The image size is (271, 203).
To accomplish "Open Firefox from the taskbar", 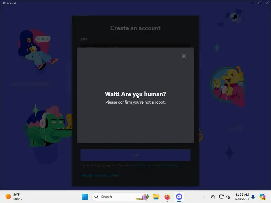I will (x=167, y=197).
